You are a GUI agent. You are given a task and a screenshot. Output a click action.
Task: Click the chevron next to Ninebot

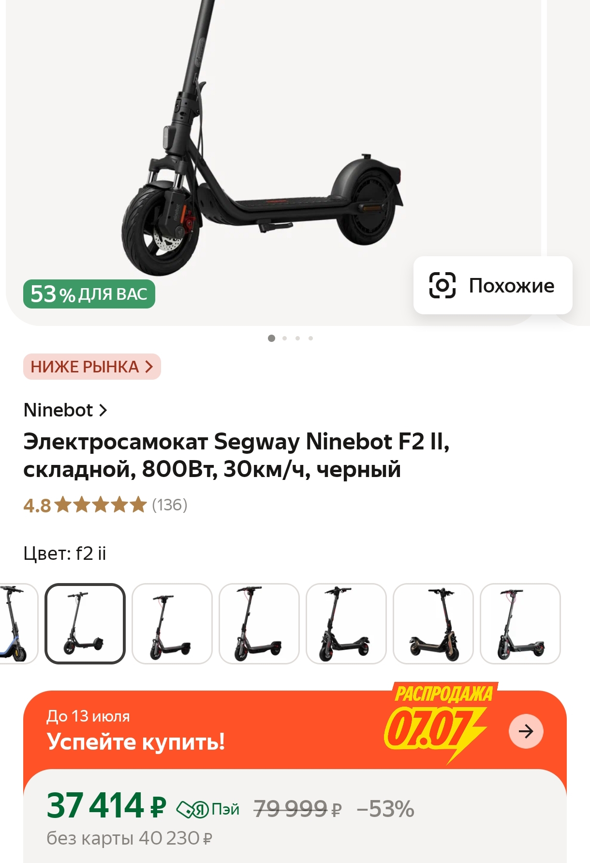[x=103, y=410]
